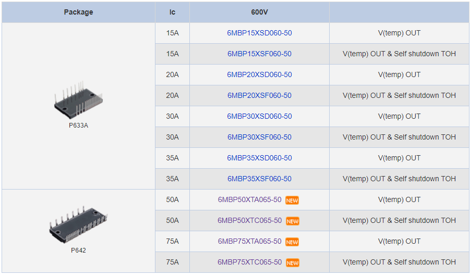Click the 600V column header
Image resolution: width=470 pixels, height=276 pixels.
click(x=259, y=12)
